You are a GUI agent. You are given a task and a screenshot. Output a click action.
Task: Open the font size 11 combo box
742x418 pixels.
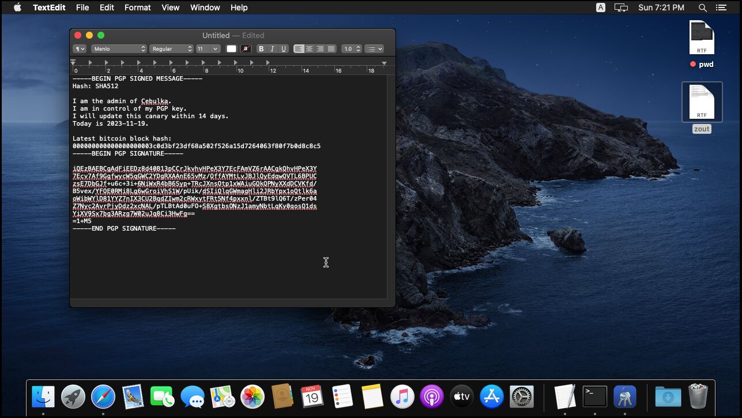coord(208,49)
